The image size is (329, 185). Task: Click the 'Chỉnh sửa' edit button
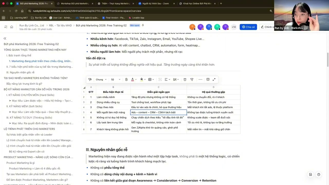pos(267,27)
